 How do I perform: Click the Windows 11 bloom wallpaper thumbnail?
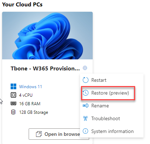coord(47,36)
